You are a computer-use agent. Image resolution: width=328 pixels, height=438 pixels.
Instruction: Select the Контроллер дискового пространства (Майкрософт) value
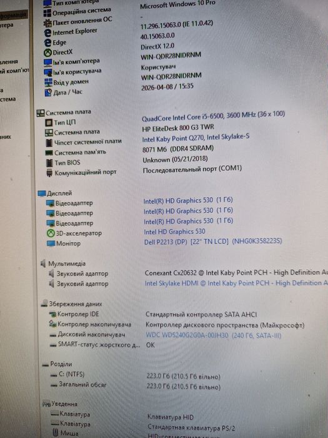(x=225, y=325)
